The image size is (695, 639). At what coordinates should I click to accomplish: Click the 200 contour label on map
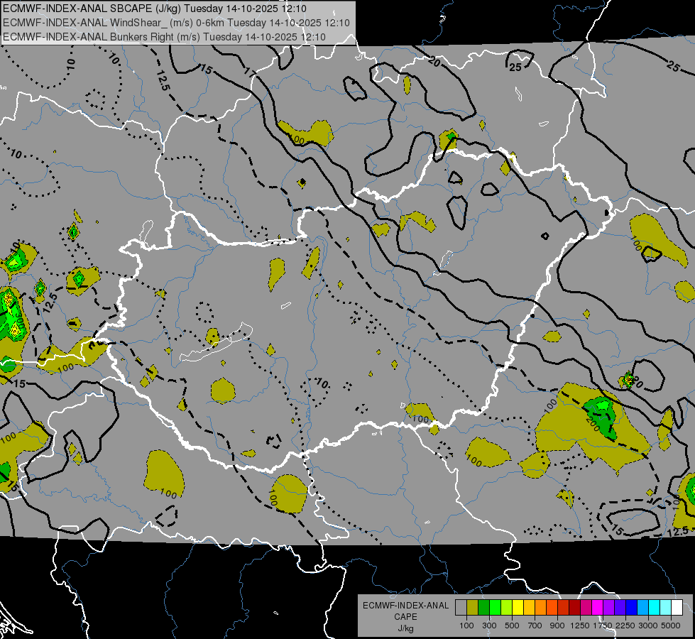coord(592,420)
